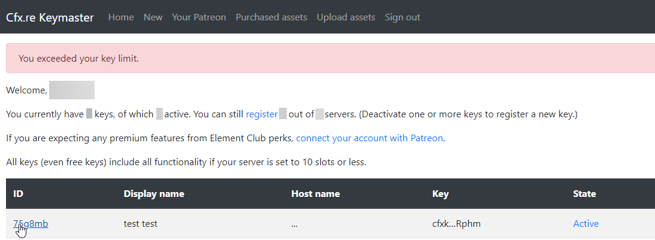Navigate to Purchased assets
655x240 pixels.
point(271,17)
